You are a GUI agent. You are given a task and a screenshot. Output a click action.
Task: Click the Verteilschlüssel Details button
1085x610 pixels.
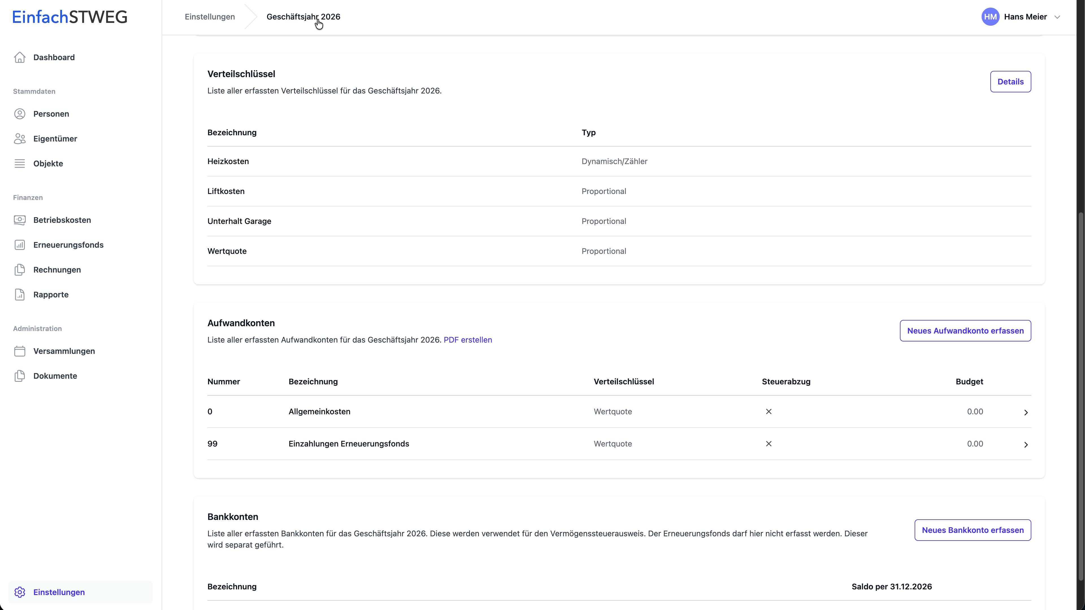tap(1010, 82)
